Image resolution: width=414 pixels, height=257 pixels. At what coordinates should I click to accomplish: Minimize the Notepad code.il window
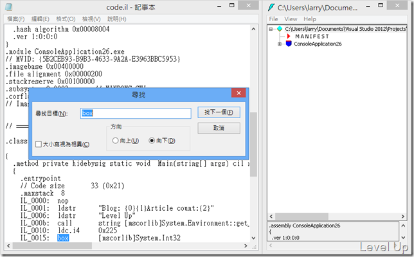[x=219, y=6]
